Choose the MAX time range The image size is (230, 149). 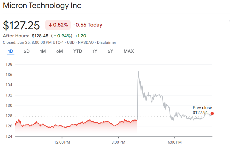(129, 51)
